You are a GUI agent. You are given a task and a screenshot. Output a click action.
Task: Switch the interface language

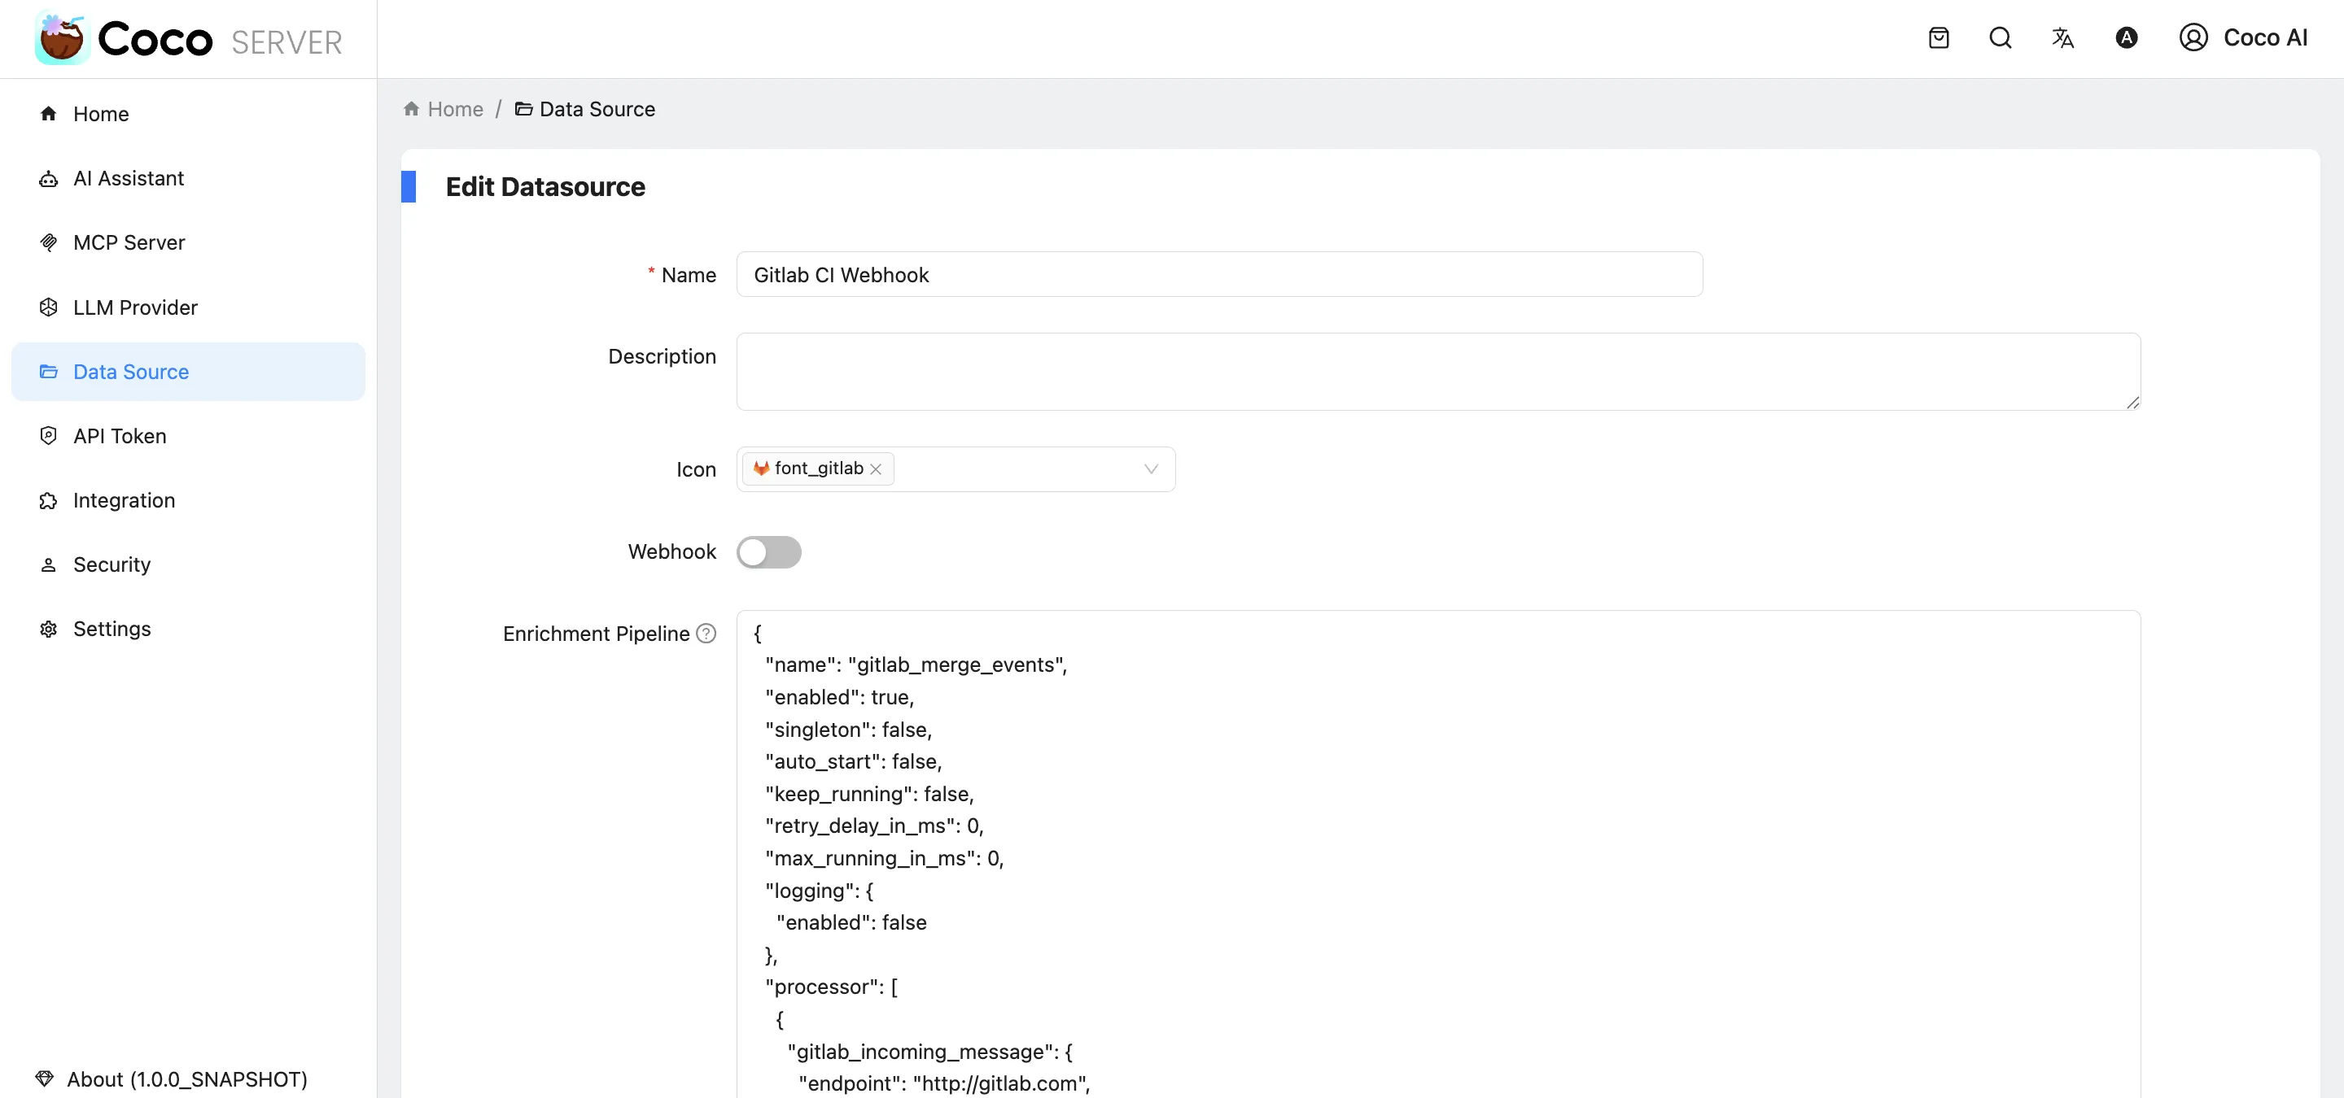(2063, 37)
